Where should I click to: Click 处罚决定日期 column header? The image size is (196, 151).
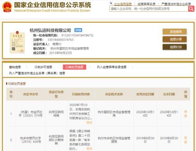click(x=145, y=94)
